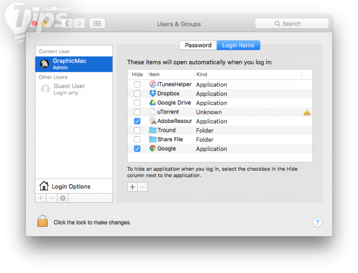Click Folder kind in Tround row
The height and width of the screenshot is (273, 358).
pyautogui.click(x=205, y=130)
